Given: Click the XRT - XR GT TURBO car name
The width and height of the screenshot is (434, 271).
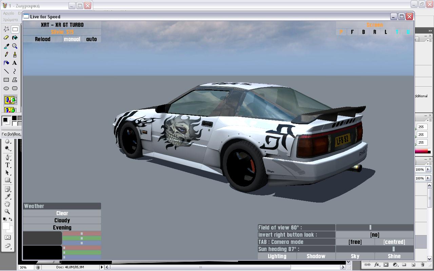Looking at the screenshot, I should click(x=62, y=25).
